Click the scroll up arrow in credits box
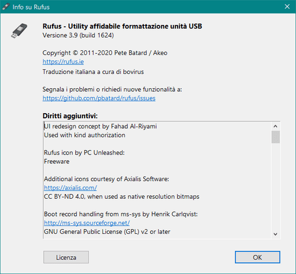Screen dimensions: 296x274 (x=275, y=126)
